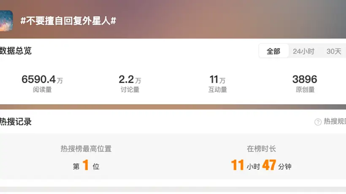
Task: Click the 热搜记录 section heading
Action: point(16,122)
